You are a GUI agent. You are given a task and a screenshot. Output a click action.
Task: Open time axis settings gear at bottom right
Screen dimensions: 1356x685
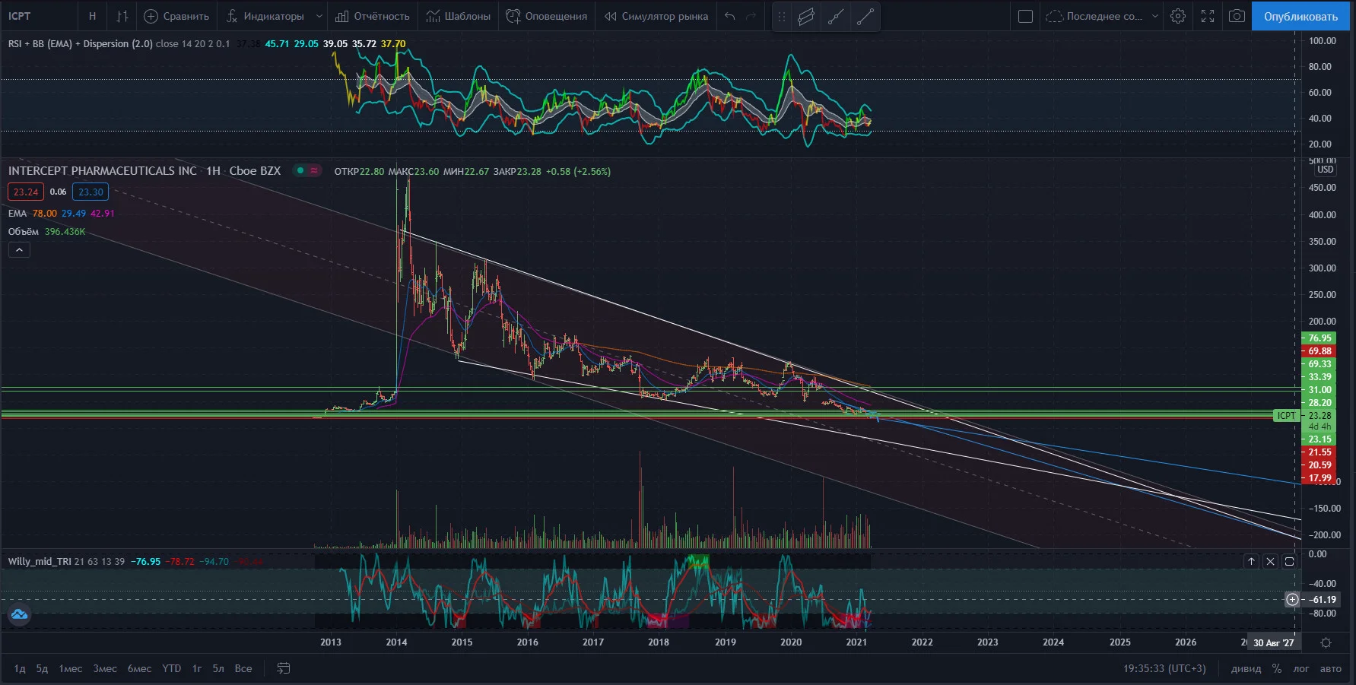[x=1326, y=643]
